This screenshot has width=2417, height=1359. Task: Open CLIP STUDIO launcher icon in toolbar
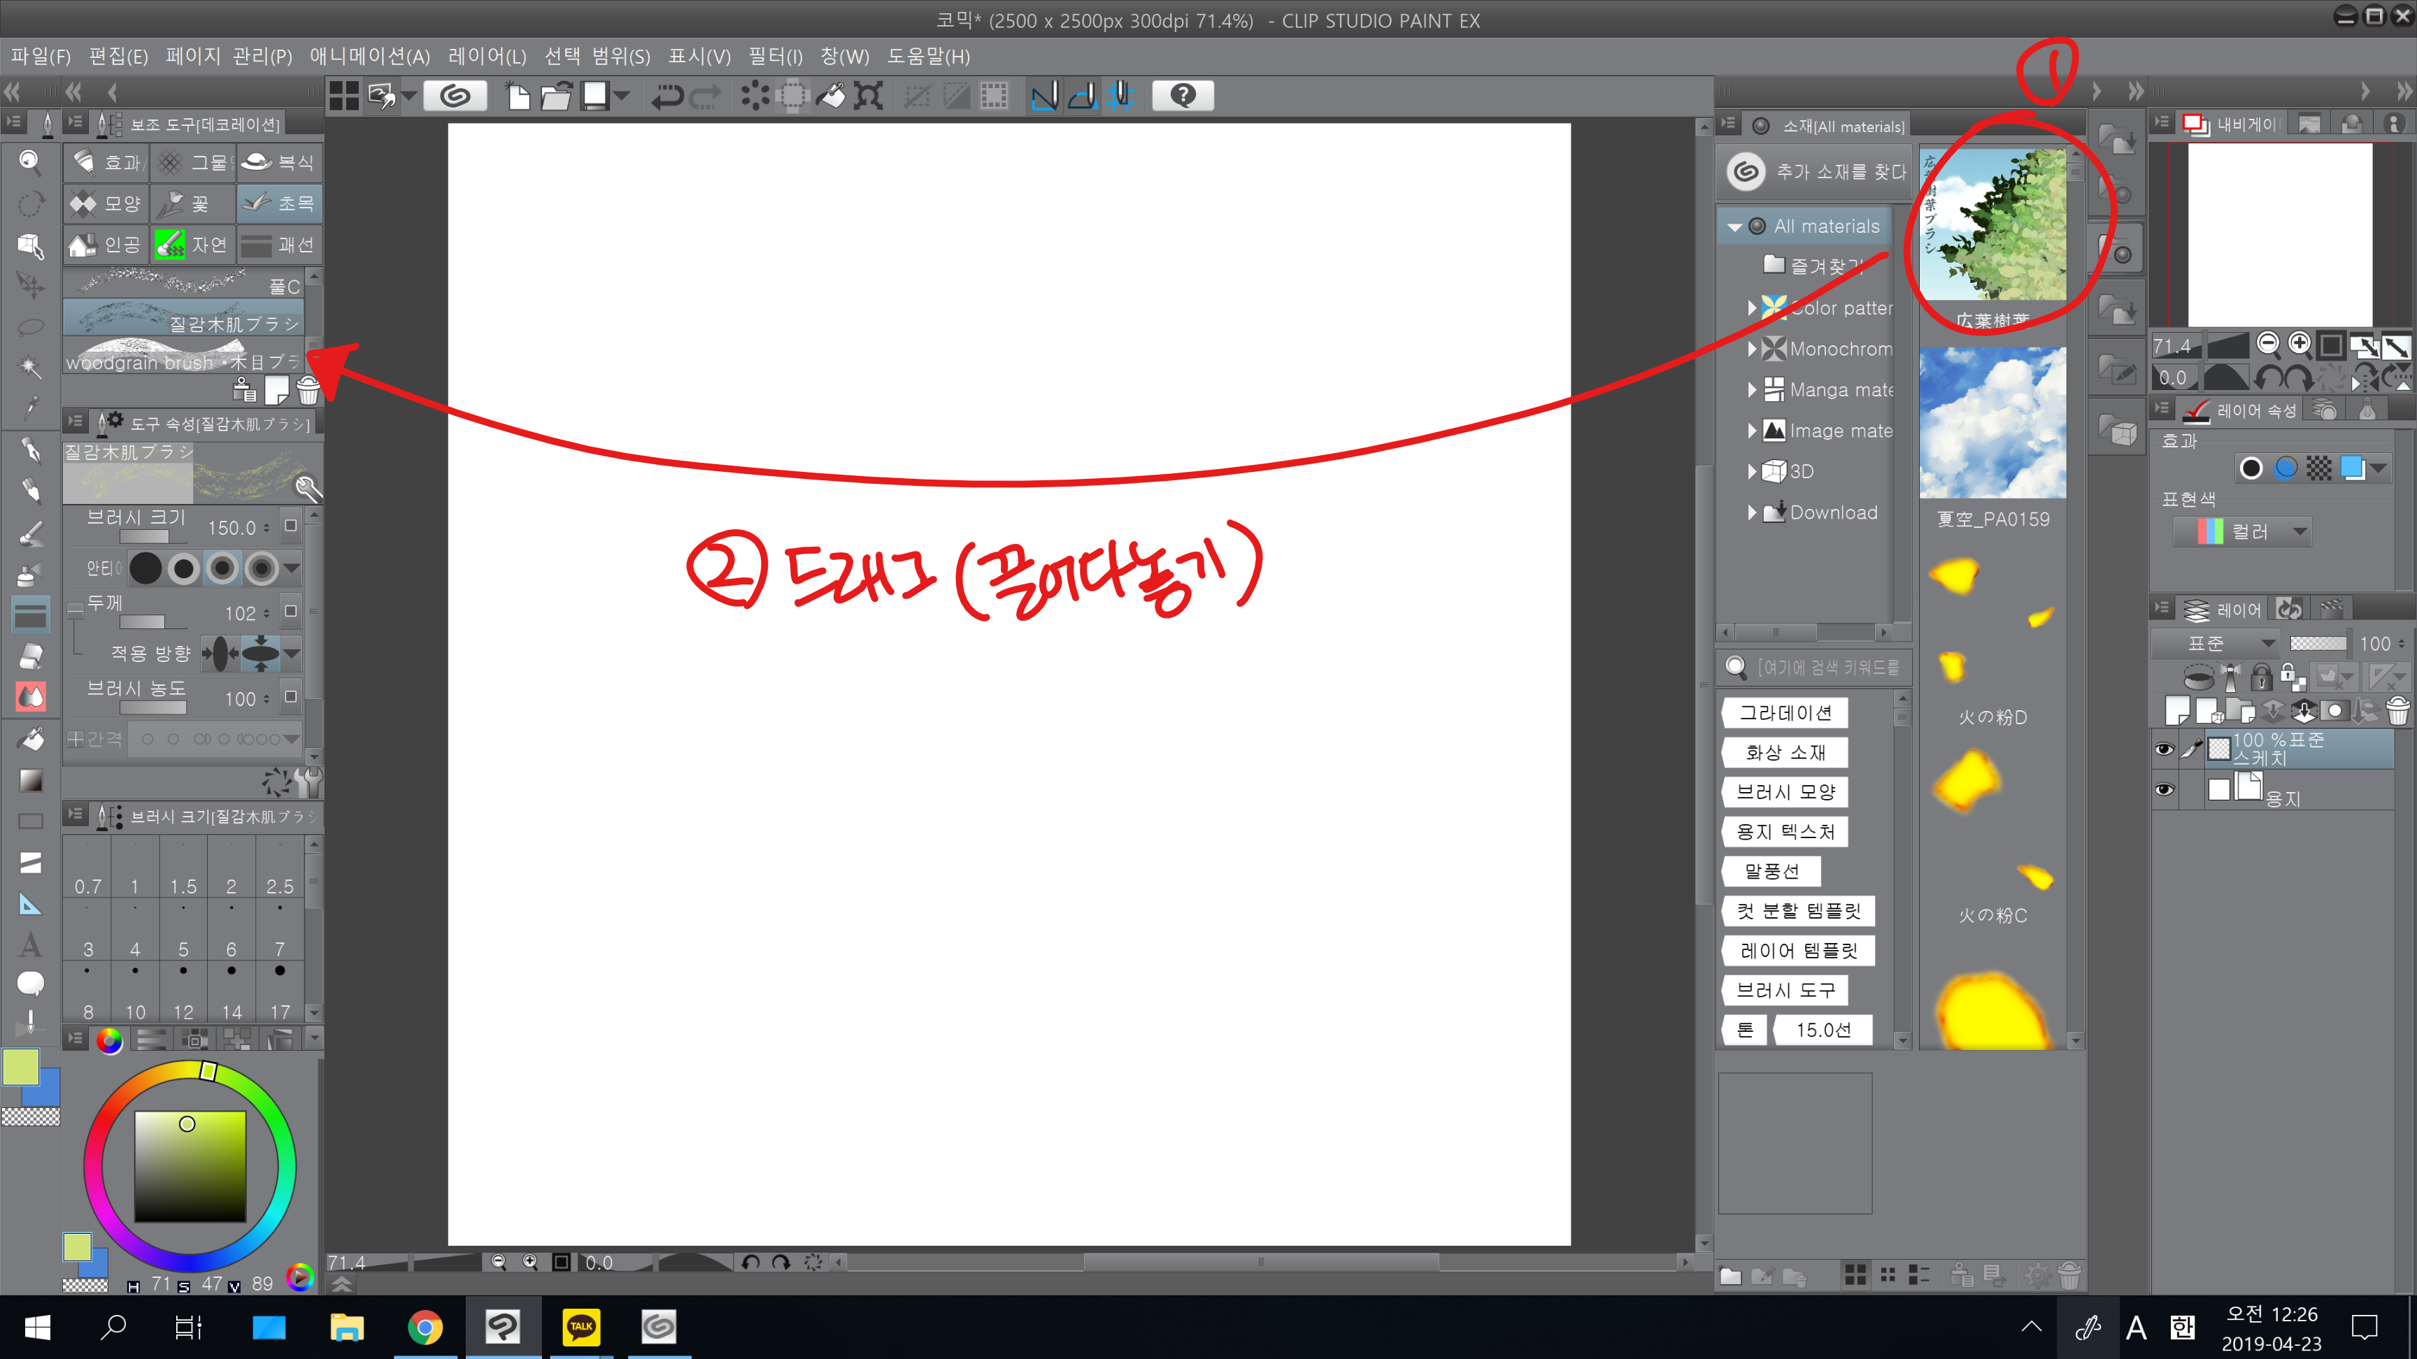coord(455,96)
